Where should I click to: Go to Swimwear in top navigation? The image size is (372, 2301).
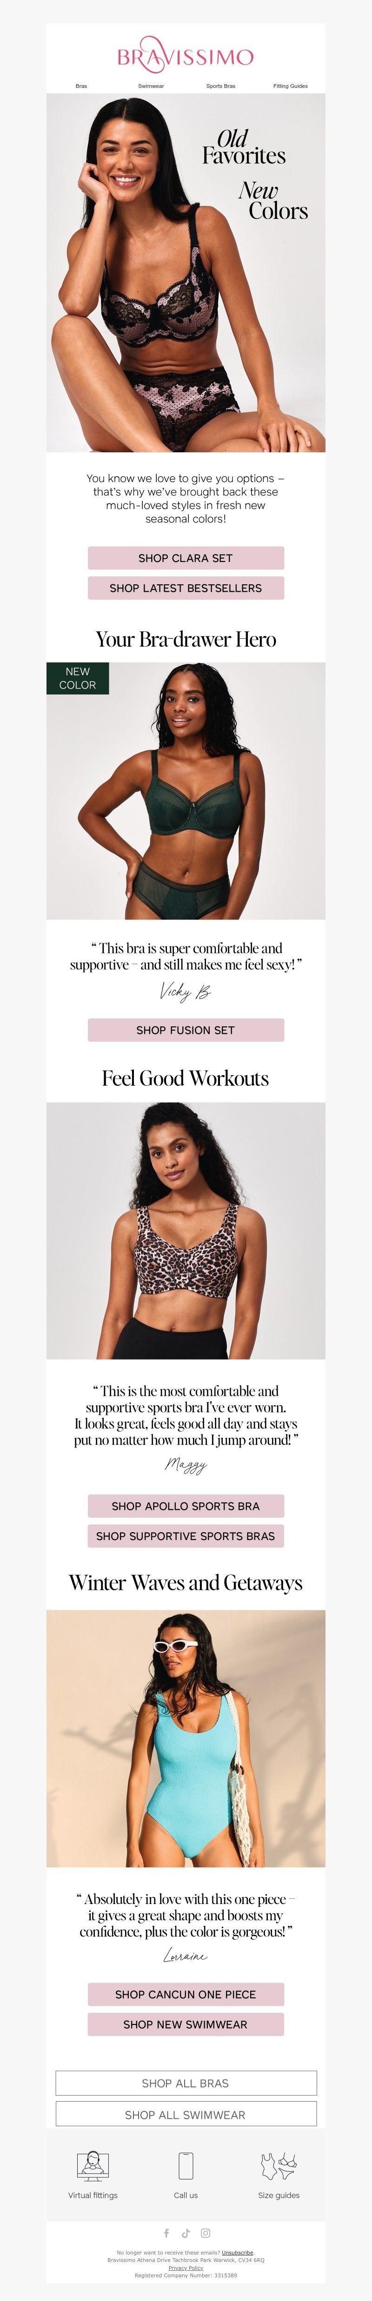[x=151, y=86]
